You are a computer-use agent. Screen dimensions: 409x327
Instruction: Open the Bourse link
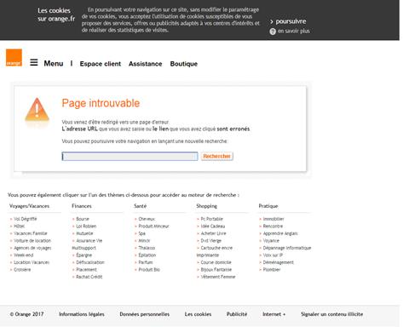click(83, 219)
